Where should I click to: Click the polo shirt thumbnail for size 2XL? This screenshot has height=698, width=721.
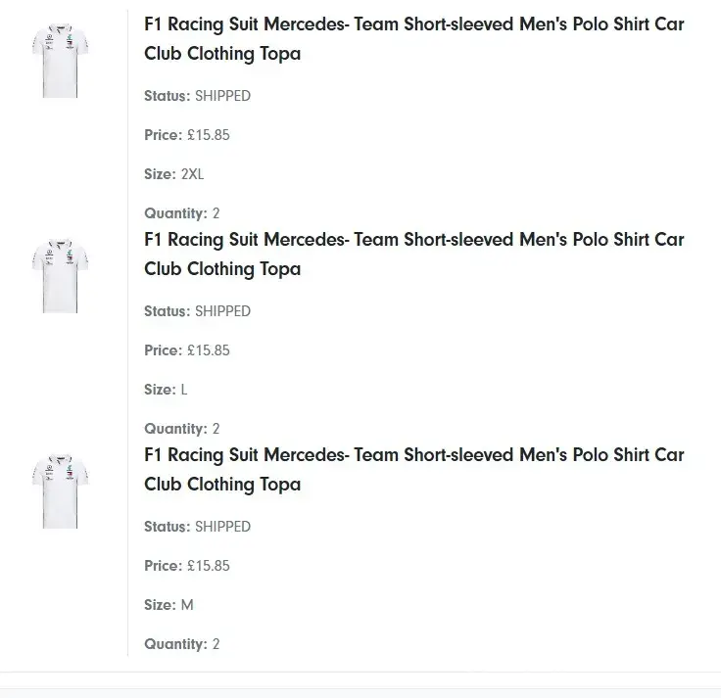click(60, 61)
